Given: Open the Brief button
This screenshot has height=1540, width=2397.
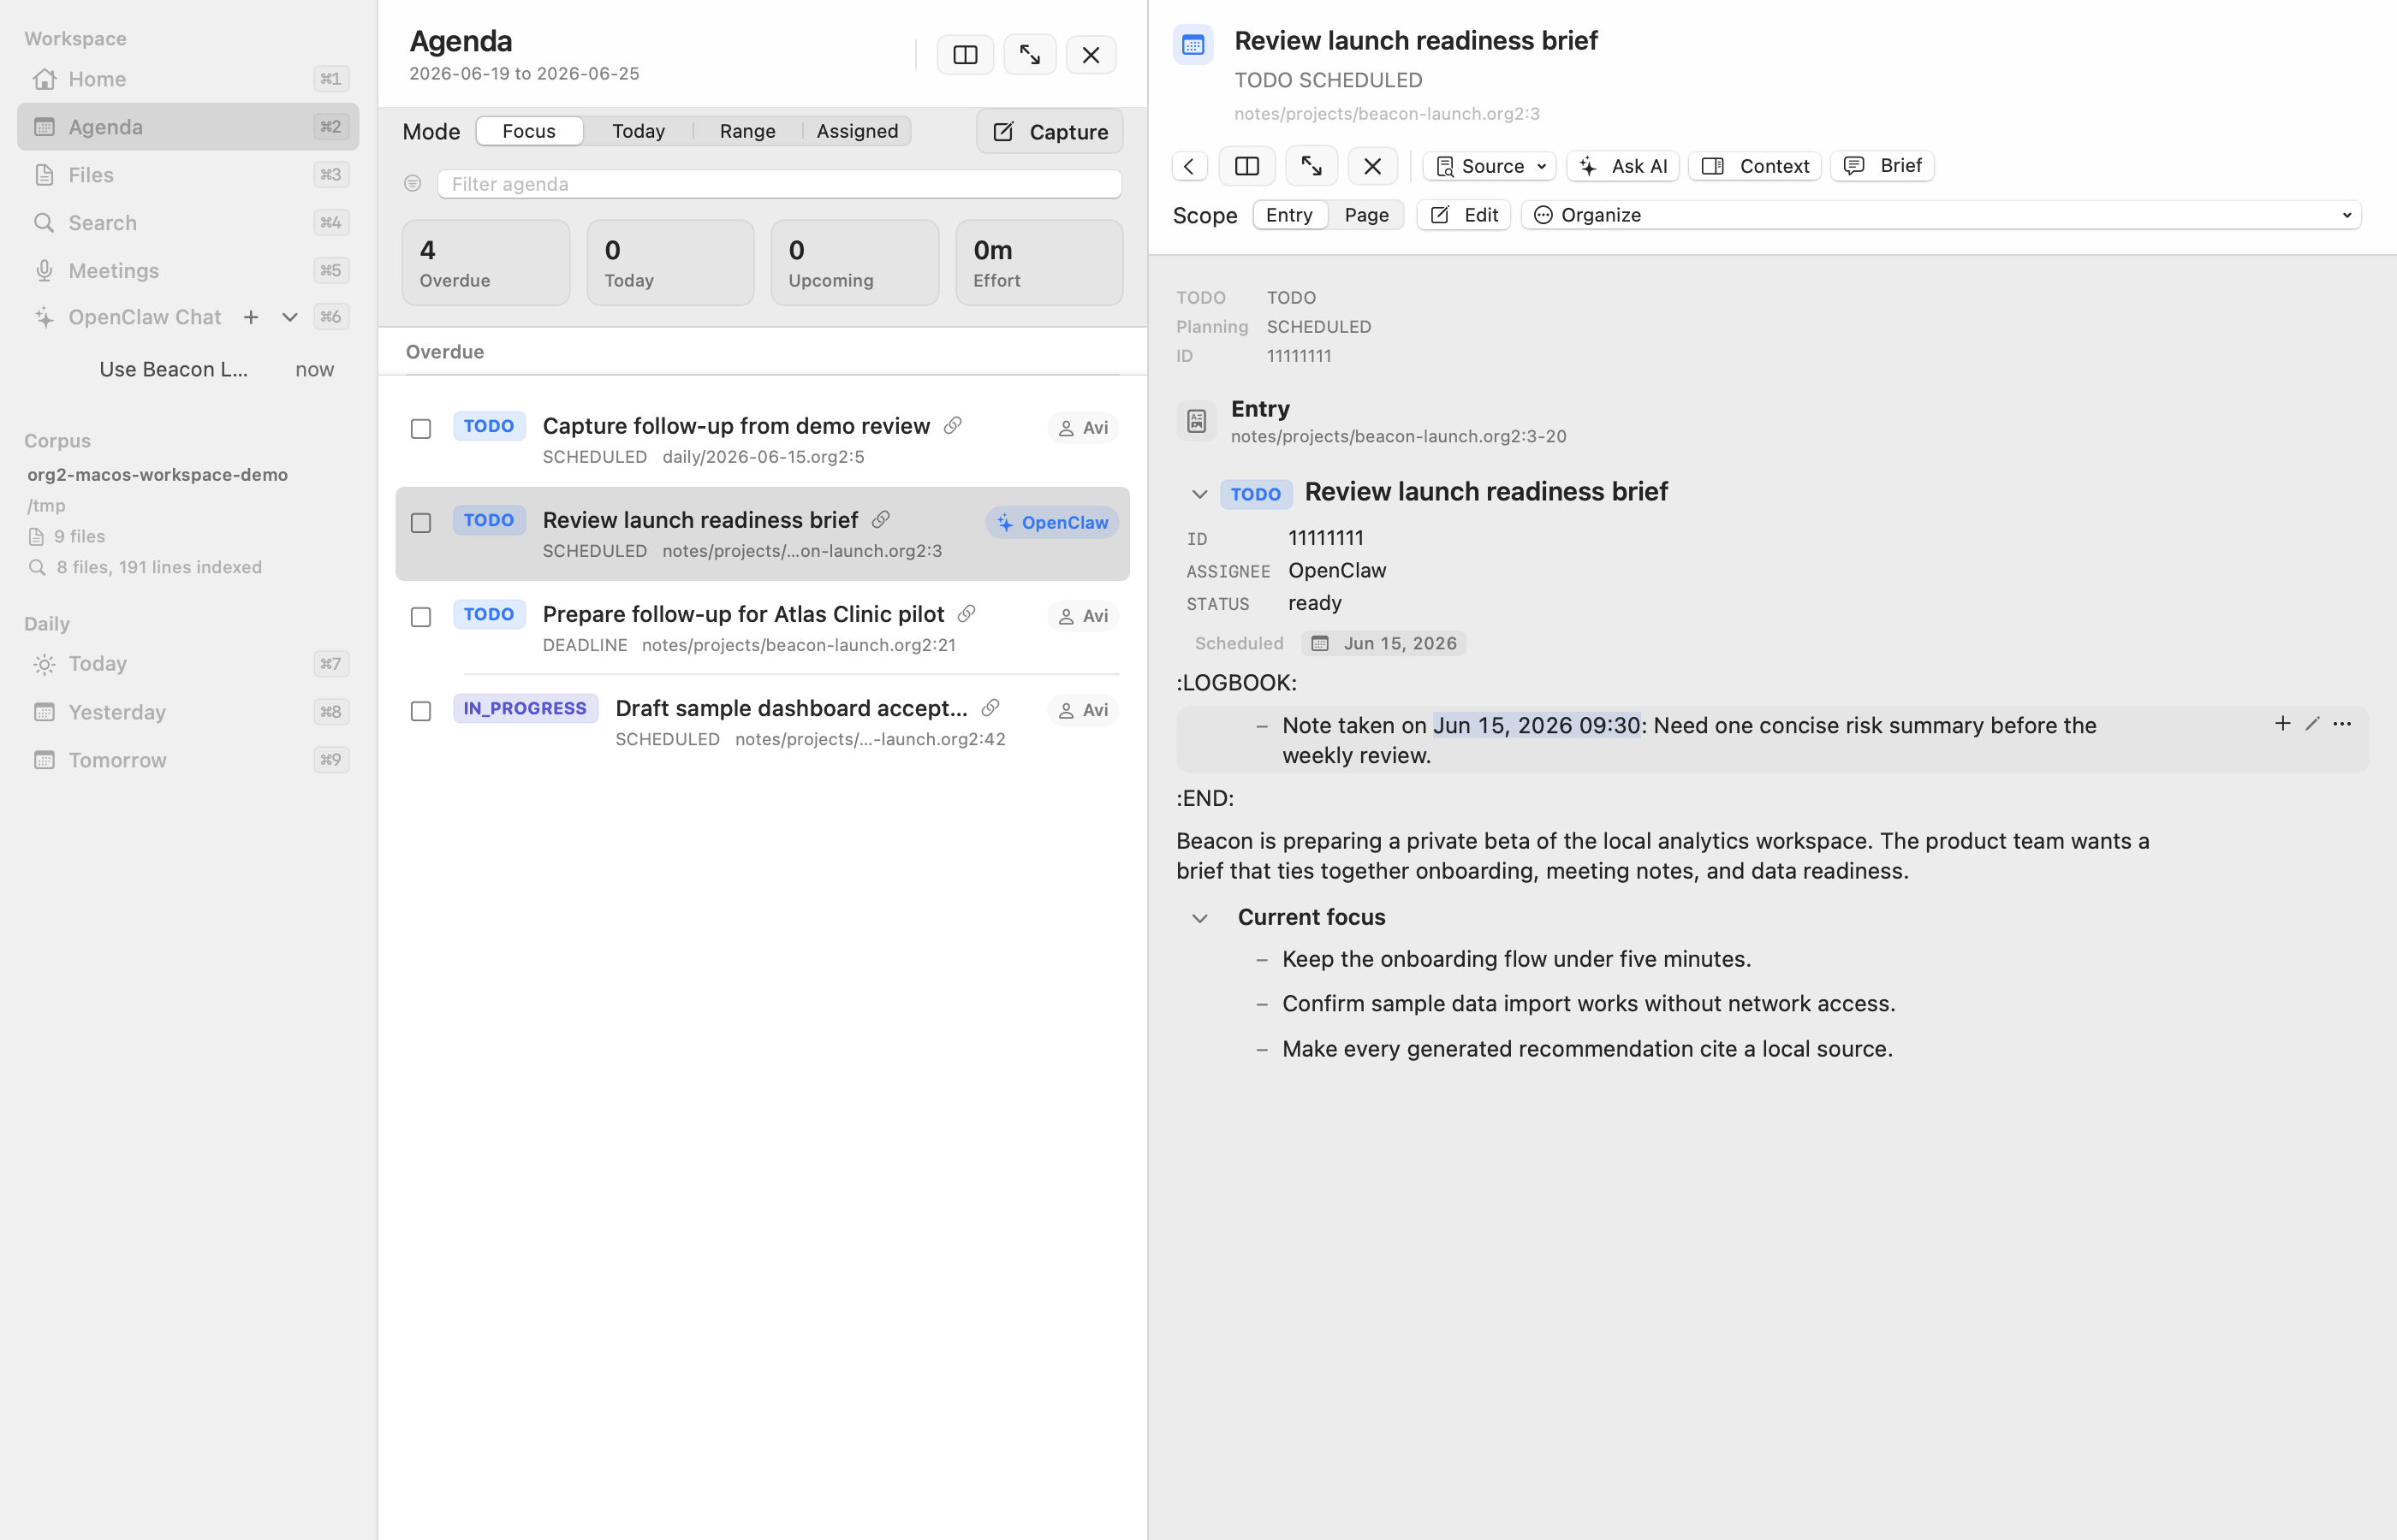Looking at the screenshot, I should coord(1882,166).
